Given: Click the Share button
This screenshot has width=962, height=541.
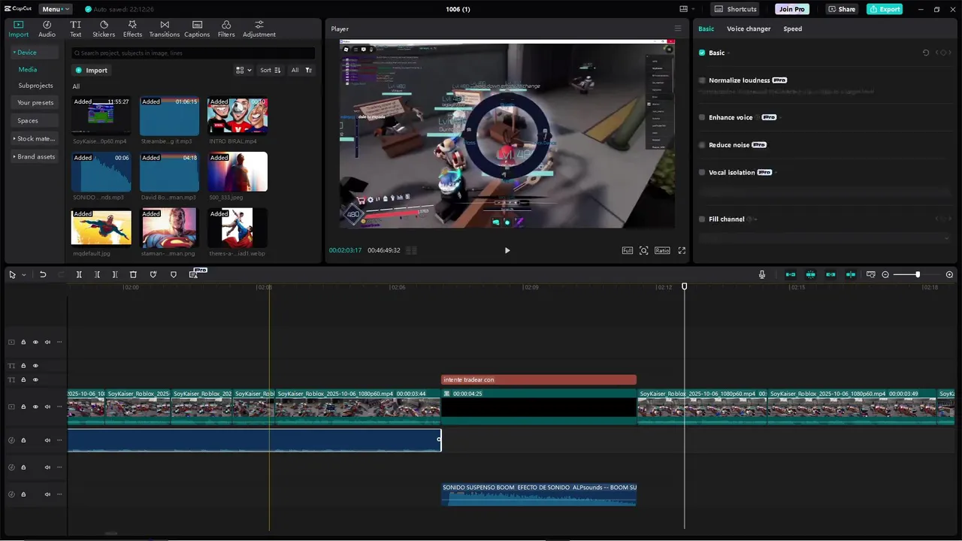Looking at the screenshot, I should pyautogui.click(x=842, y=9).
